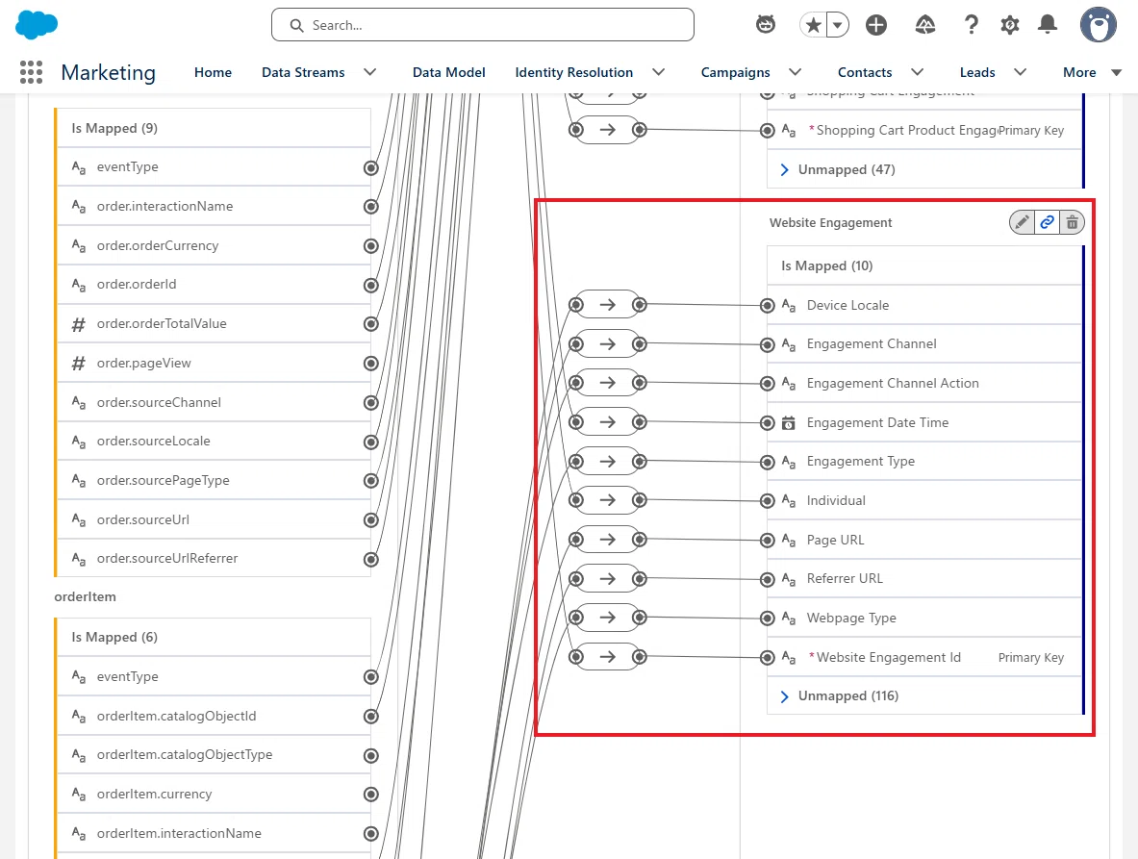Open the Data Streams tab
Screen dimensions: 1138x859
click(x=303, y=72)
